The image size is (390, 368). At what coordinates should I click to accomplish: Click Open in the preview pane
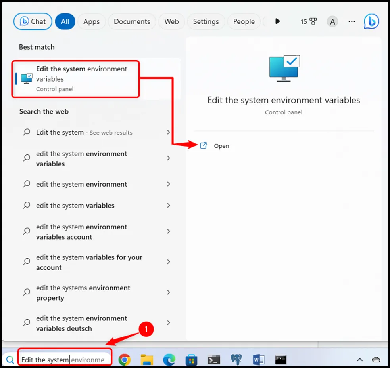coord(221,146)
